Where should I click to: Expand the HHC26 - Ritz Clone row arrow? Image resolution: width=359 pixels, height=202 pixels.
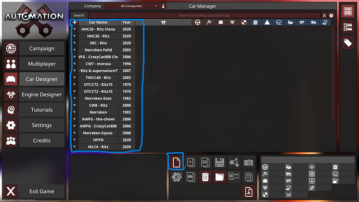coord(74,29)
